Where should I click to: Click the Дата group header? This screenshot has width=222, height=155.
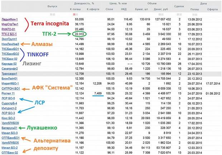click(x=203, y=4)
